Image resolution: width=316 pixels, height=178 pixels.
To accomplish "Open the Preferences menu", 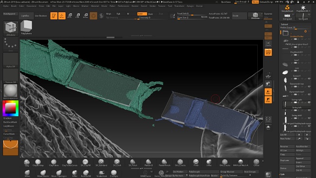I will 123,6.
